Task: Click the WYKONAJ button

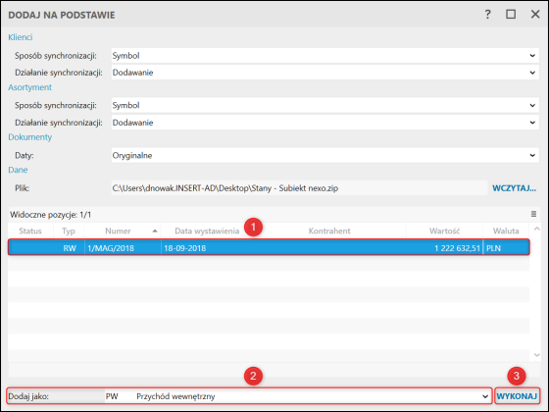Action: [x=517, y=396]
